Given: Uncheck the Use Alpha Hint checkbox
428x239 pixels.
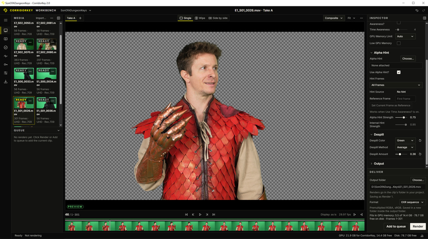Looking at the screenshot, I should click(399, 72).
